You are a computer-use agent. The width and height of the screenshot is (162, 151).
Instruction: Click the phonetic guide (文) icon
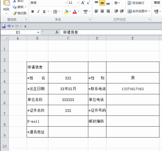[x=85, y=11]
